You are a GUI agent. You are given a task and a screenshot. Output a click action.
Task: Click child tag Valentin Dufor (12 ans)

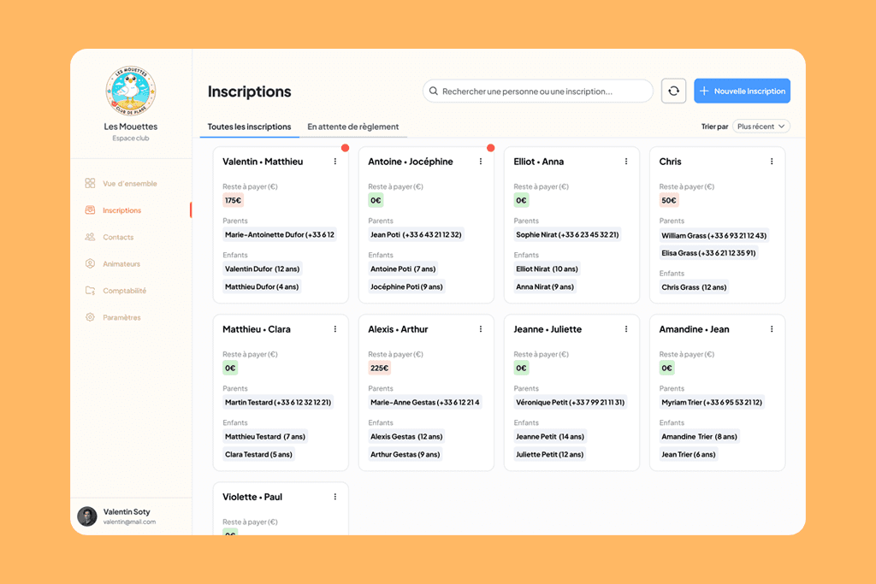(262, 268)
